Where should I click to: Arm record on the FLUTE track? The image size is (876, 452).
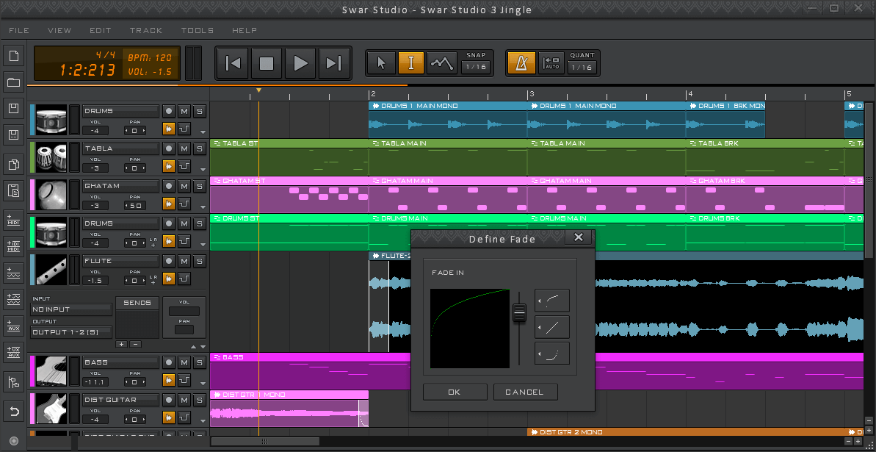[x=169, y=261]
